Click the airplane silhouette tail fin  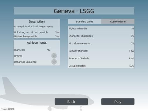[x=9, y=85]
